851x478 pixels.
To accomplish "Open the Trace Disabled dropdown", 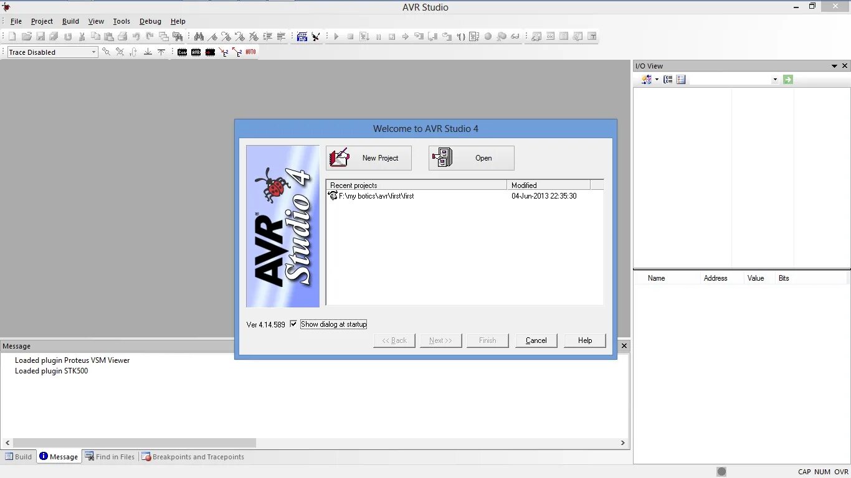I will point(93,52).
